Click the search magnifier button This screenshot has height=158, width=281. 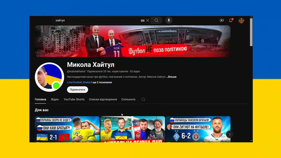coord(156,20)
